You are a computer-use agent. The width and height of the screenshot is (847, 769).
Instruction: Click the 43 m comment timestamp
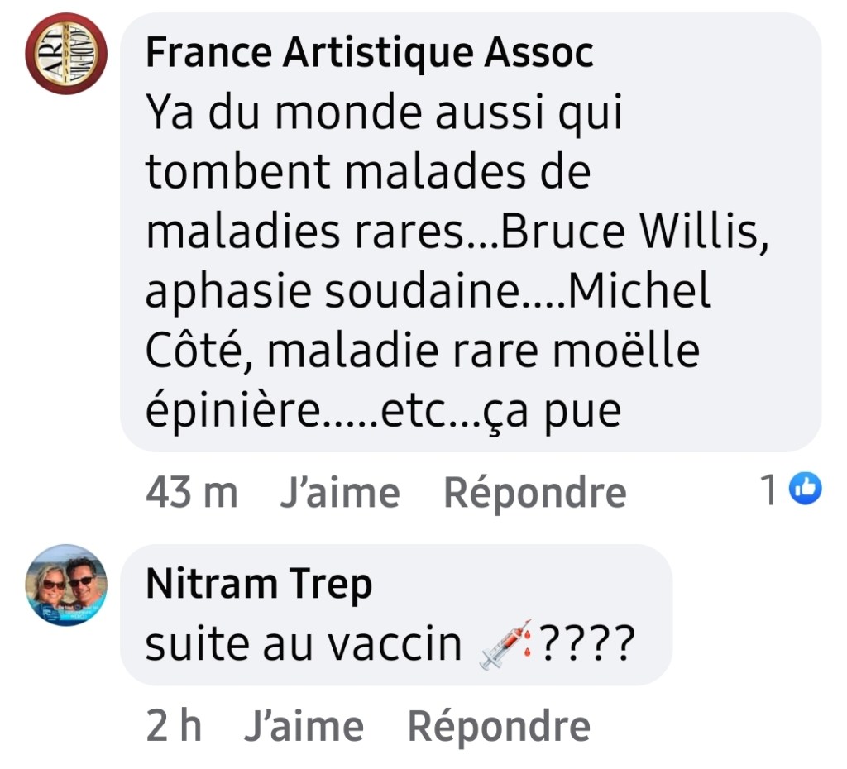[x=191, y=494]
